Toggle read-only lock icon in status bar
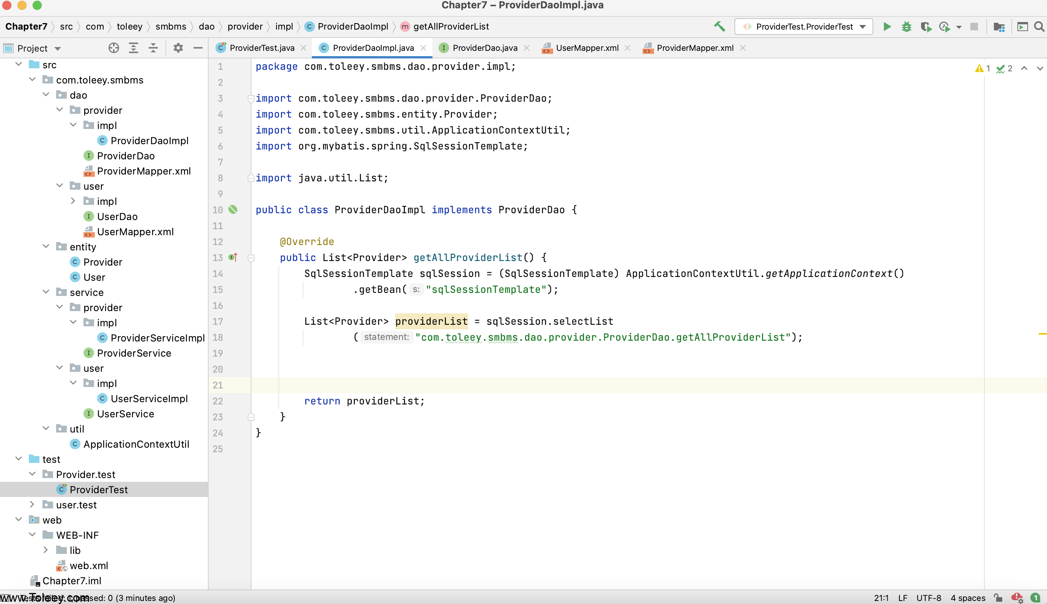 [998, 598]
